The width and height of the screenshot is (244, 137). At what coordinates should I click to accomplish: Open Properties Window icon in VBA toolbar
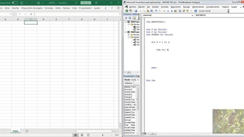click(184, 11)
